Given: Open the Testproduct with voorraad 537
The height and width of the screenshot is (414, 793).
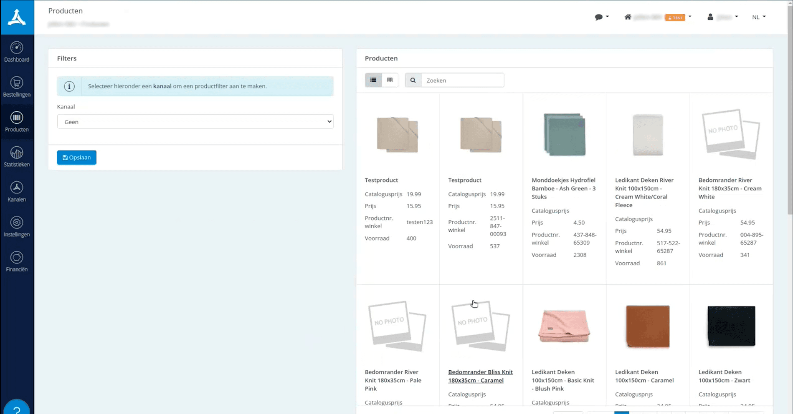Looking at the screenshot, I should tap(465, 180).
